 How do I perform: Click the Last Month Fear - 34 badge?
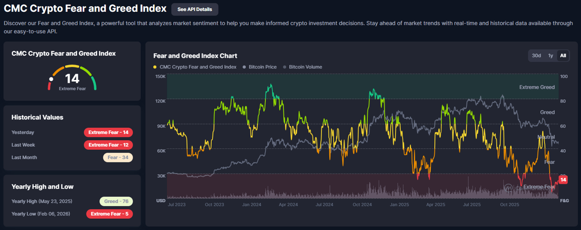118,157
